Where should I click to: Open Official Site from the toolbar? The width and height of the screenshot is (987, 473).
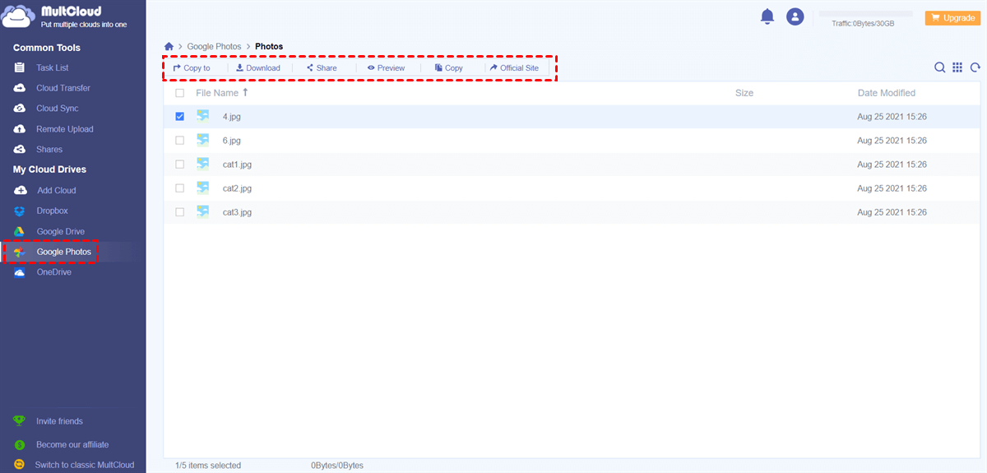point(514,67)
